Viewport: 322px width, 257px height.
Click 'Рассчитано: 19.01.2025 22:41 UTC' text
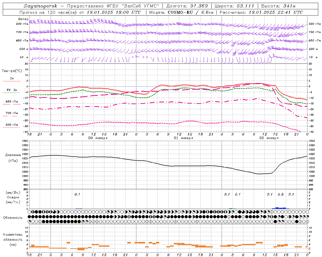(261, 12)
